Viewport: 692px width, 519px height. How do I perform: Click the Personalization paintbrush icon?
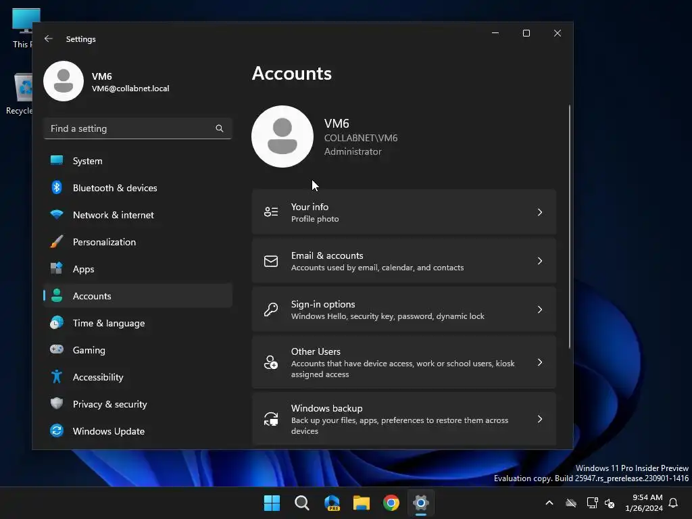coord(57,241)
